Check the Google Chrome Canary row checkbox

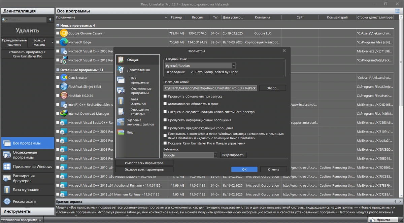58,33
